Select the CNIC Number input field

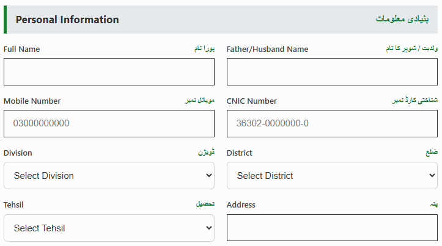pos(332,123)
